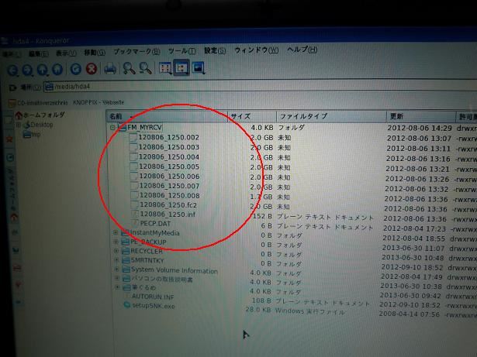Reload the current folder view
Screen dimensions: 477x357
(76, 69)
